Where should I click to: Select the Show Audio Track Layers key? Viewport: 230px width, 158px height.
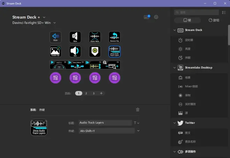[x=115, y=52]
